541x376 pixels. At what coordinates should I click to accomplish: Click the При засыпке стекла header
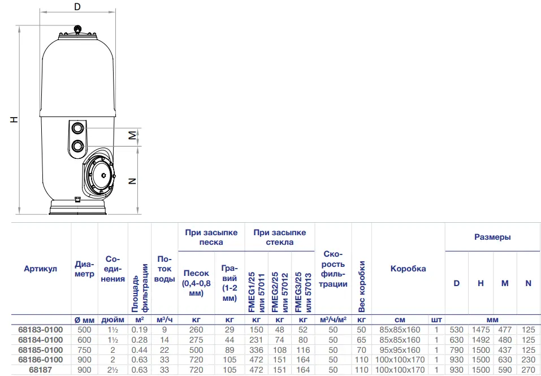tap(279, 237)
